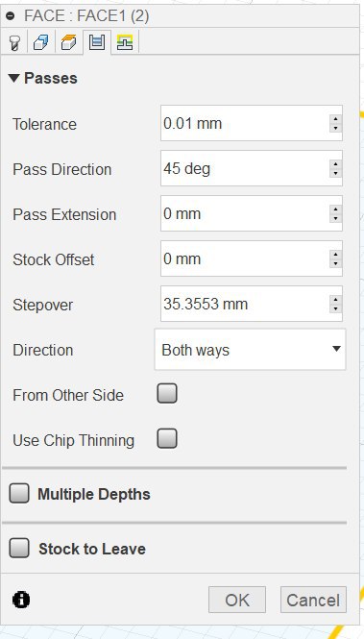Click OK to confirm the operation
Viewport: 364px width, 639px height.
point(237,600)
